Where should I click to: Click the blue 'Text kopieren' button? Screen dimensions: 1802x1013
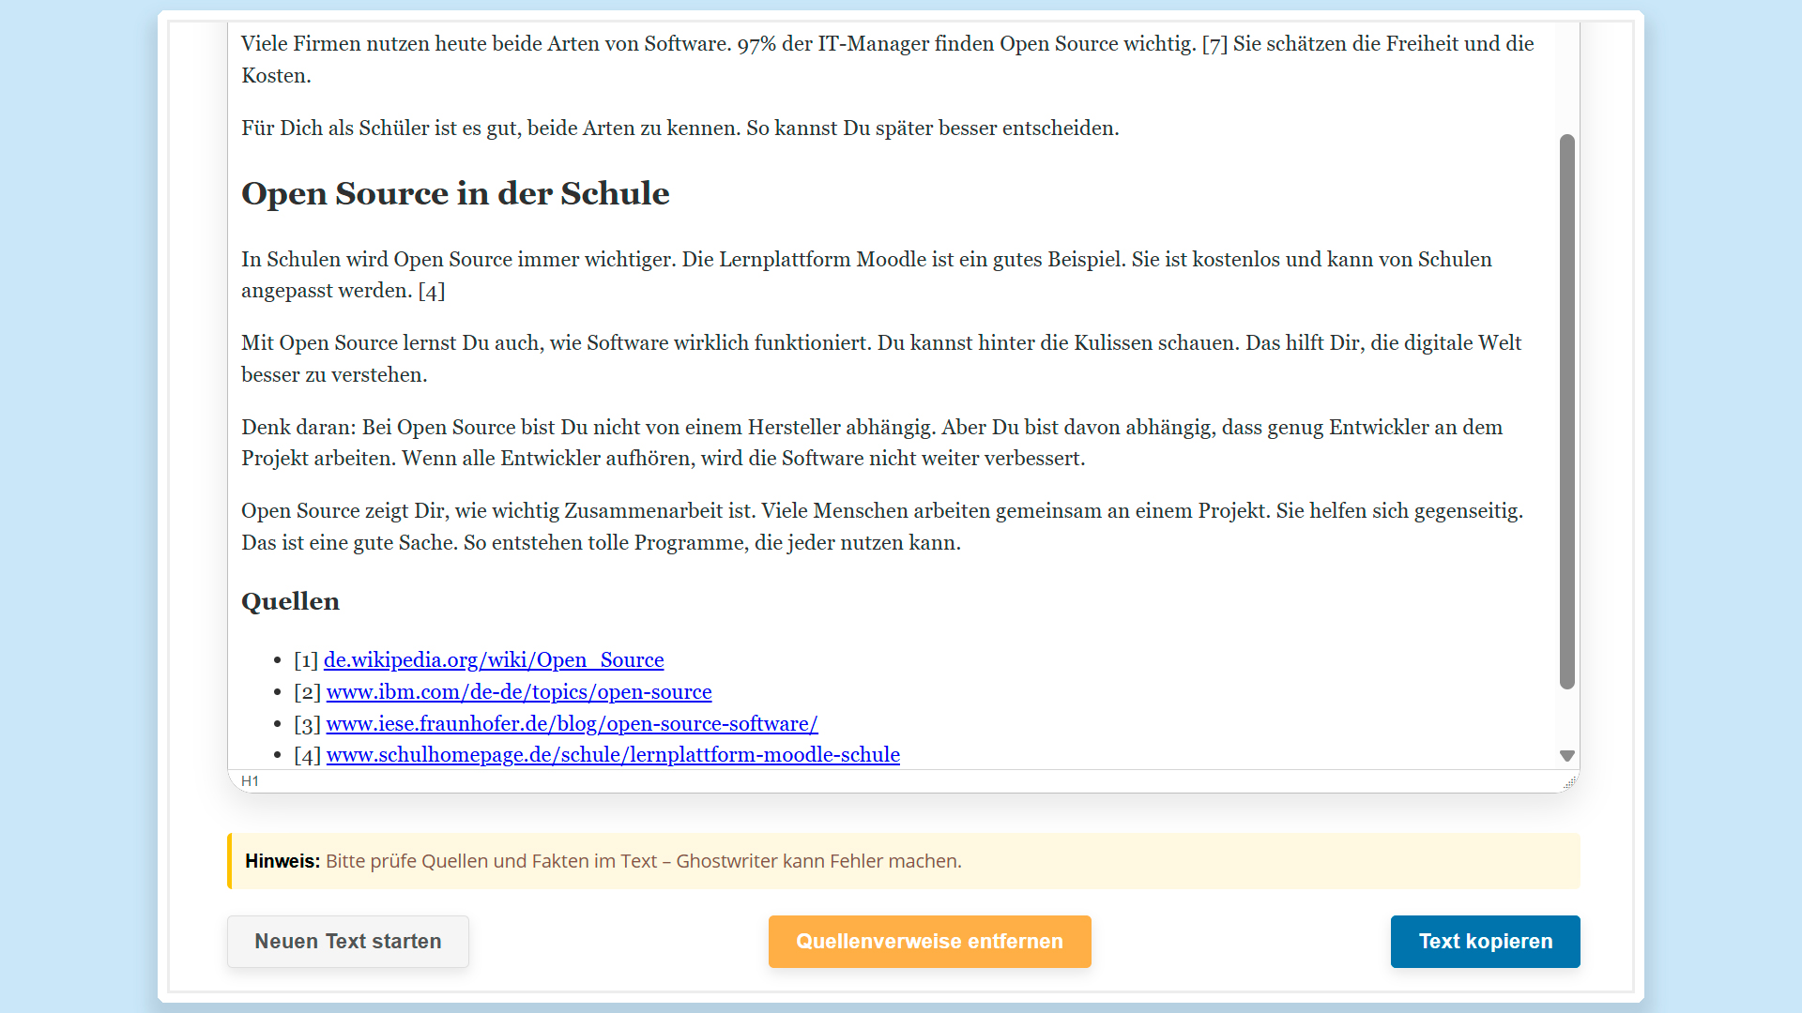pyautogui.click(x=1485, y=942)
